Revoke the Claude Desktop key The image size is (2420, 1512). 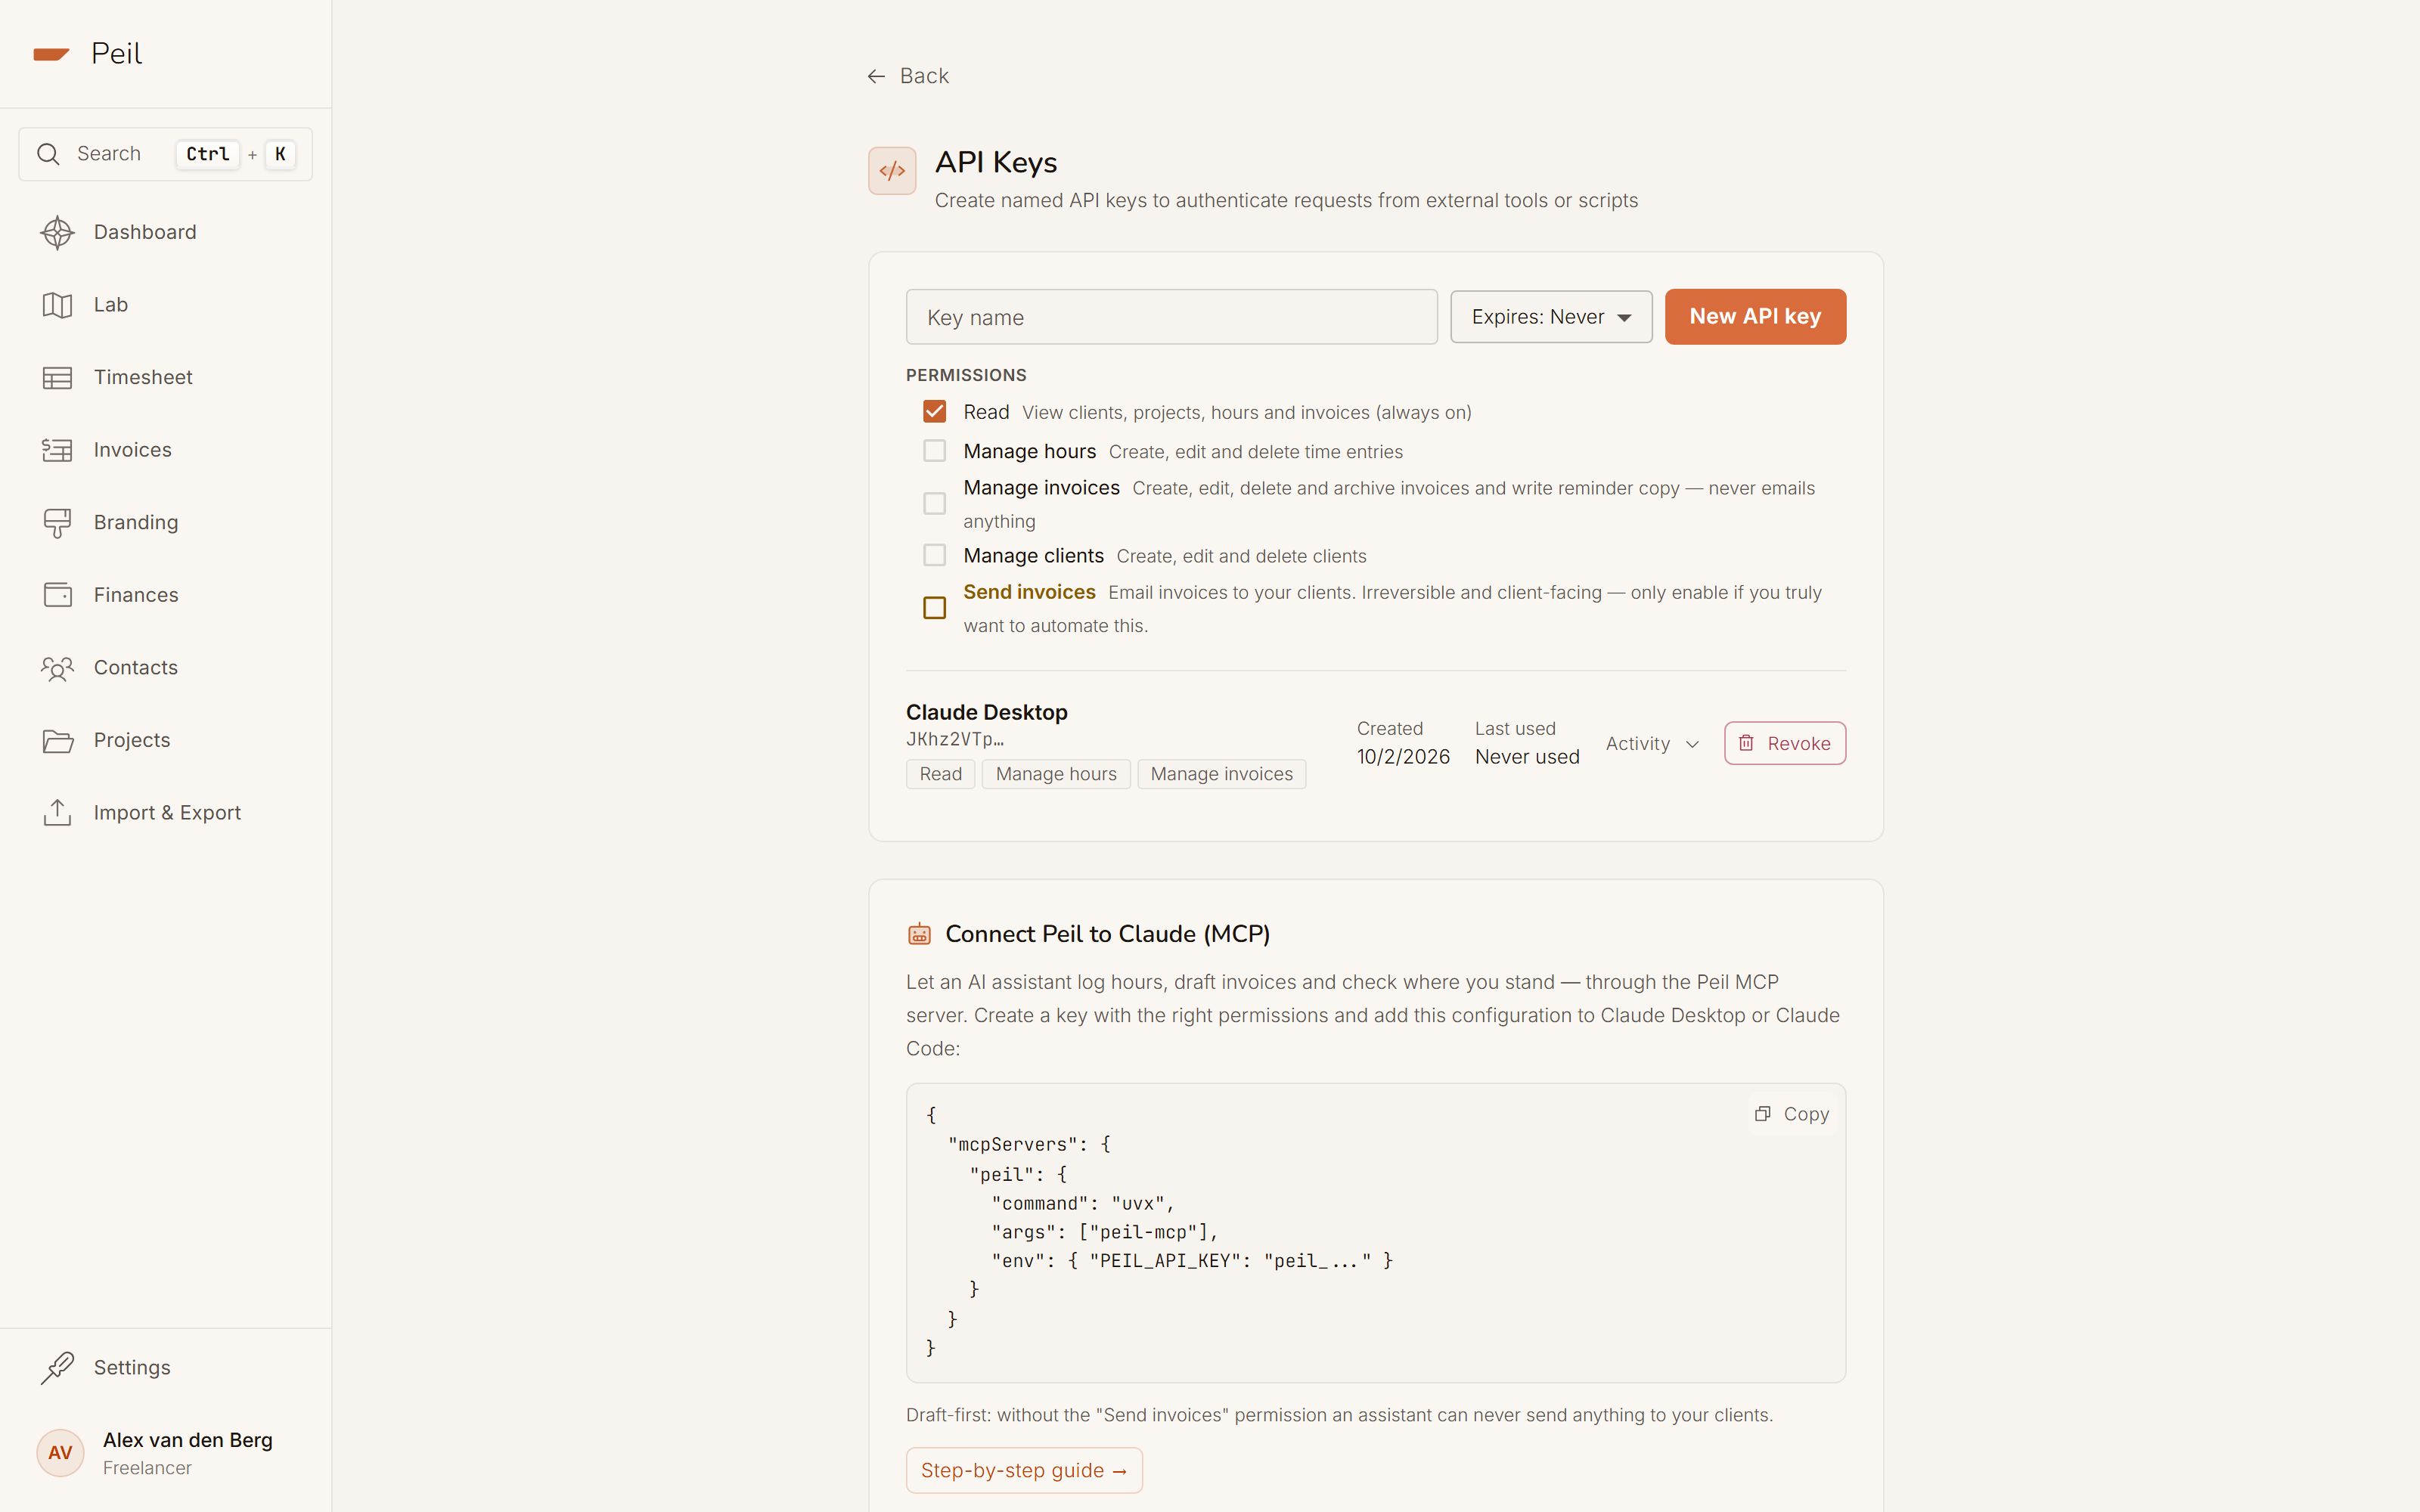pos(1784,743)
